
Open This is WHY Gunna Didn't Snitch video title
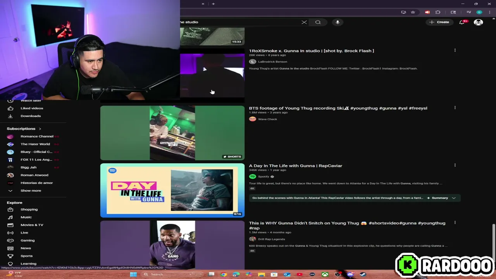click(347, 226)
